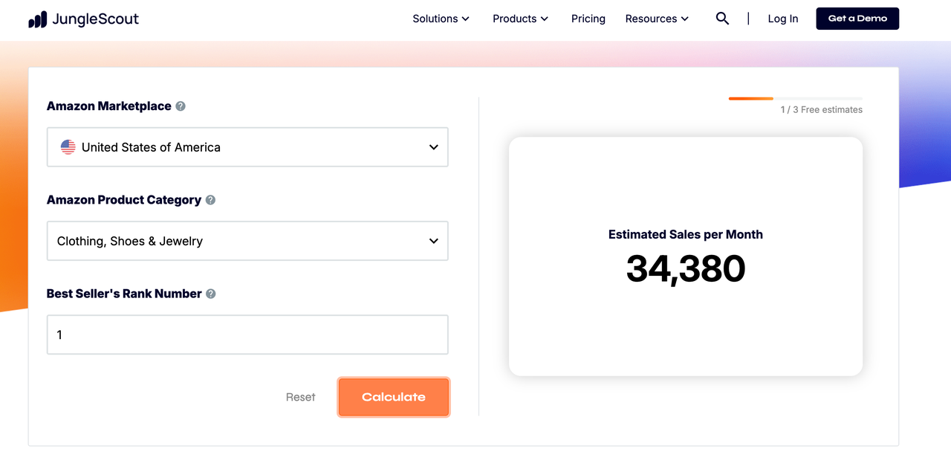Viewport: 951px width, 475px height.
Task: Click the Reset link
Action: click(301, 397)
